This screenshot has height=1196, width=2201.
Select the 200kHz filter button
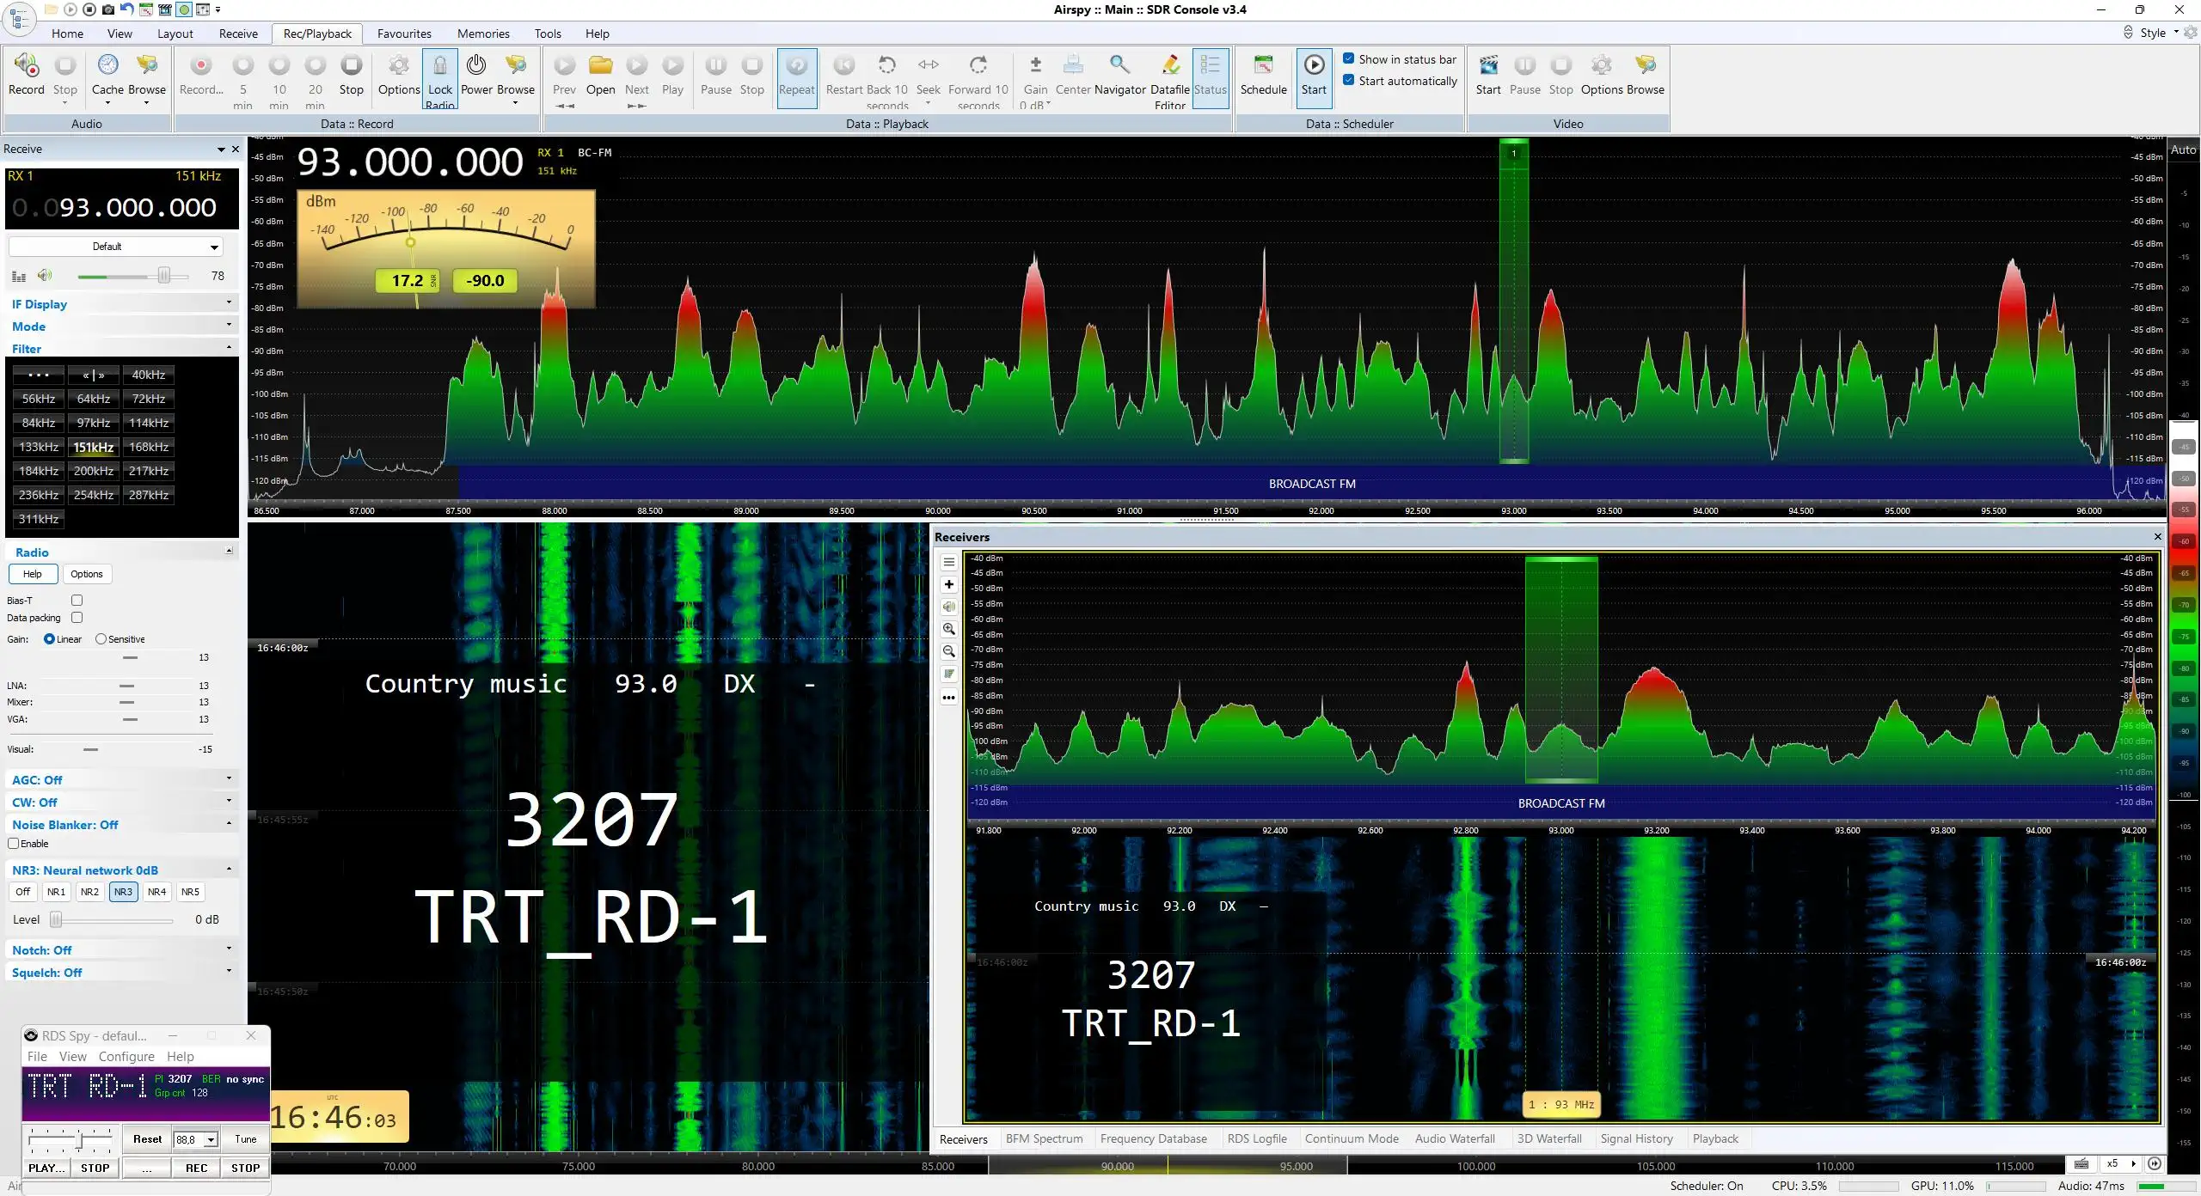(94, 471)
